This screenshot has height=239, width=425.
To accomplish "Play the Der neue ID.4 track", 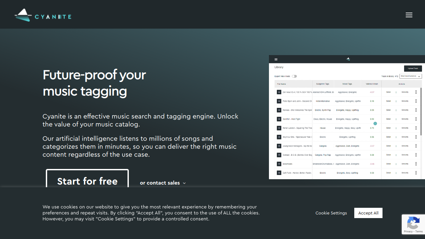I will click(279, 92).
